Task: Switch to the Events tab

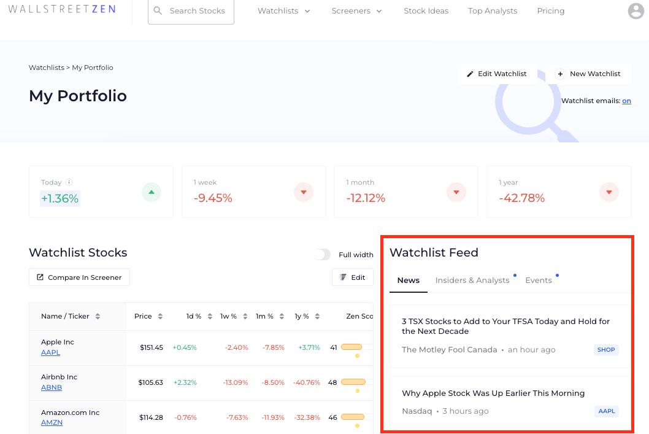Action: 539,281
